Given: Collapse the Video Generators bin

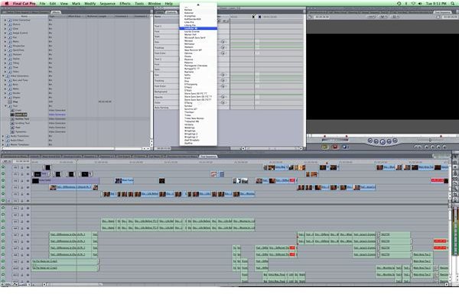Looking at the screenshot, I should tap(3, 76).
